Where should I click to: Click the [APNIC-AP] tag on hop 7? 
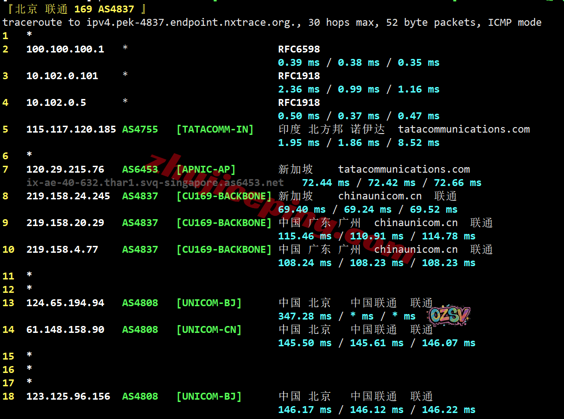coord(206,169)
